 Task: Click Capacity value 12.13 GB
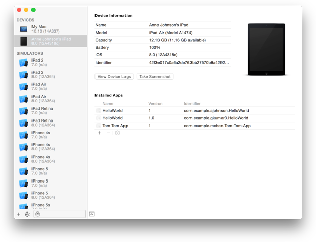[177, 40]
